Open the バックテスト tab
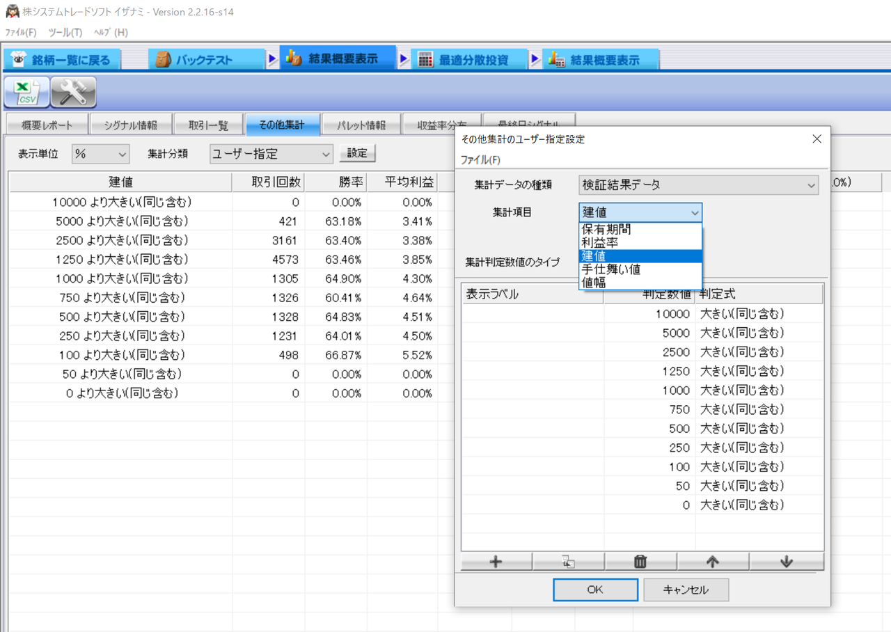Viewport: 891px width, 632px height. [x=207, y=60]
